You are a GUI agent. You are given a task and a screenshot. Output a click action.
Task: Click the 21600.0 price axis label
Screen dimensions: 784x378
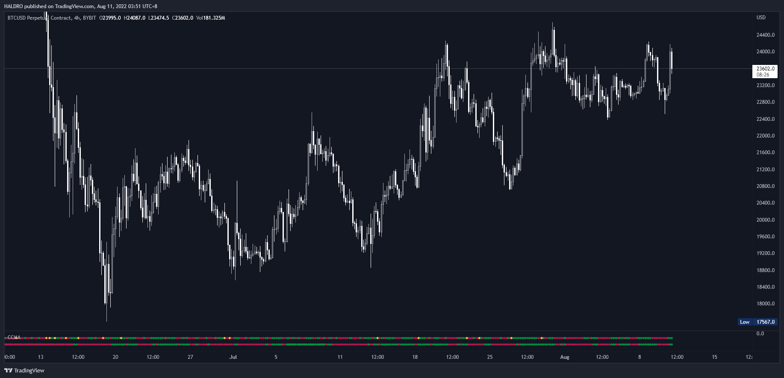point(765,152)
